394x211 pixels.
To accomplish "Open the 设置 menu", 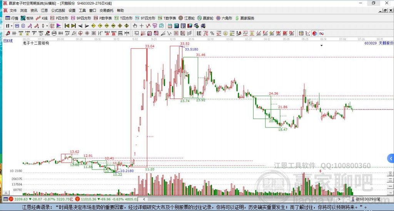I will click(x=72, y=10).
